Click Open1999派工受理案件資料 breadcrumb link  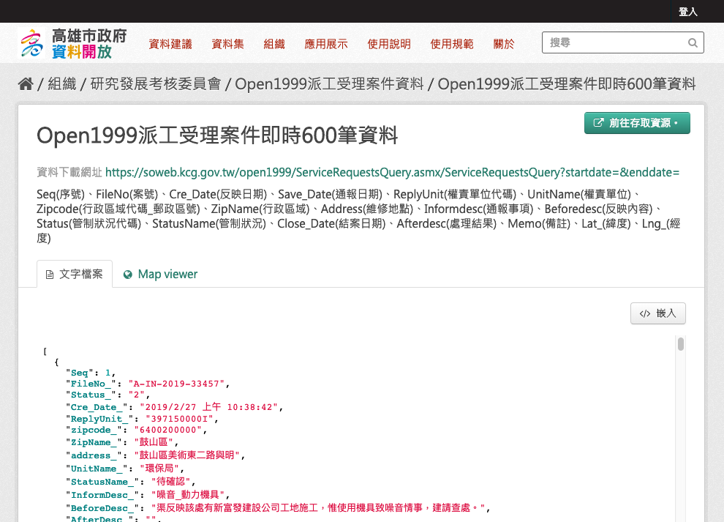[x=329, y=84]
